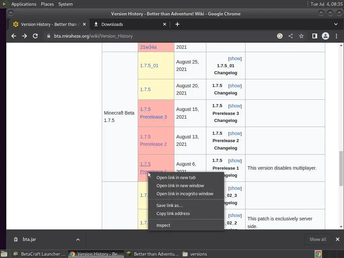Show the Prerelease 2 changelog
The height and width of the screenshot is (258, 344).
point(235,133)
